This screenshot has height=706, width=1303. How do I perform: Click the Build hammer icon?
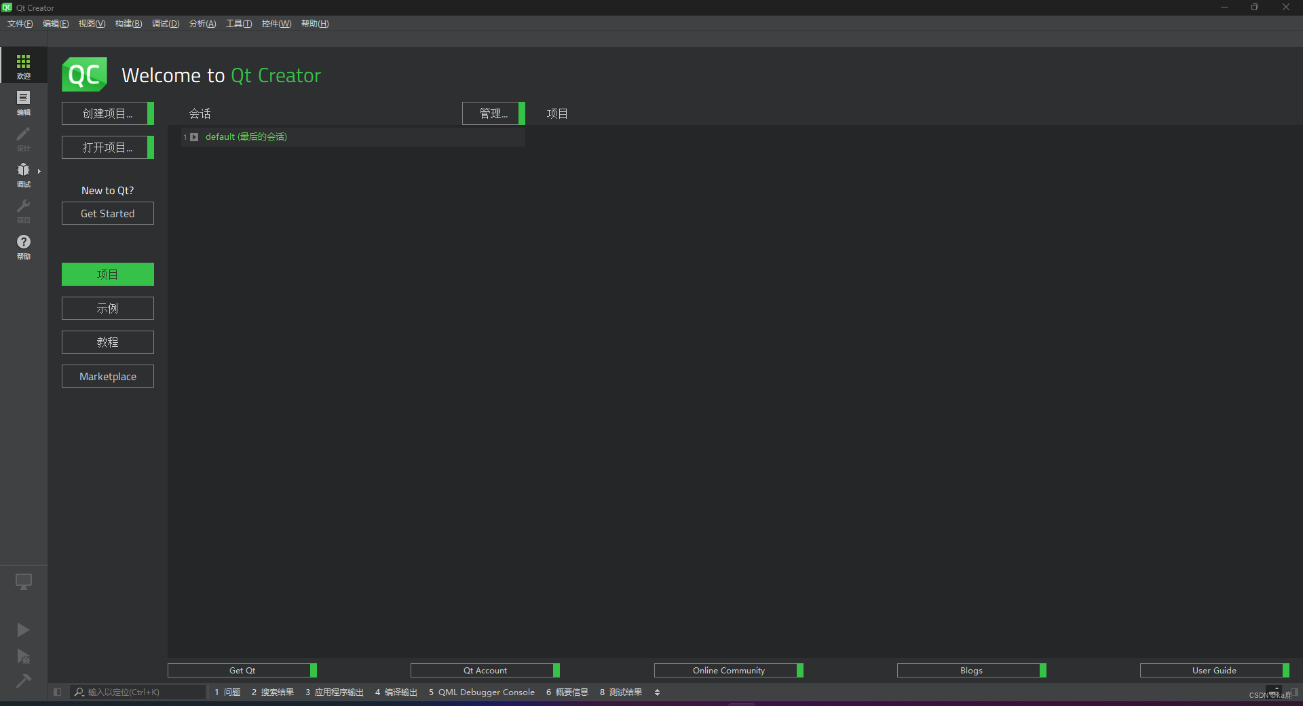(23, 680)
